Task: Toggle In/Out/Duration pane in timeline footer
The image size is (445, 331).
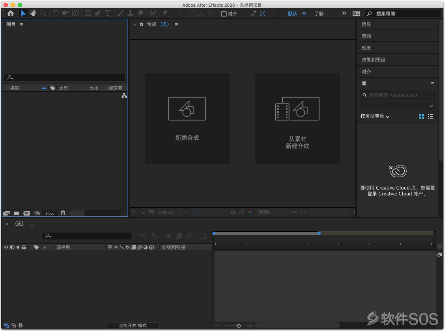Action: point(21,325)
